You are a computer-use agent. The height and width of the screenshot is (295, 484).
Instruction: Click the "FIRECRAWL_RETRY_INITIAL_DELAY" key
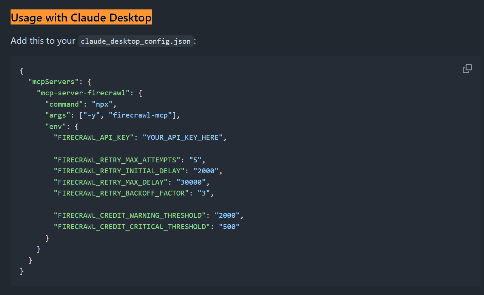119,171
